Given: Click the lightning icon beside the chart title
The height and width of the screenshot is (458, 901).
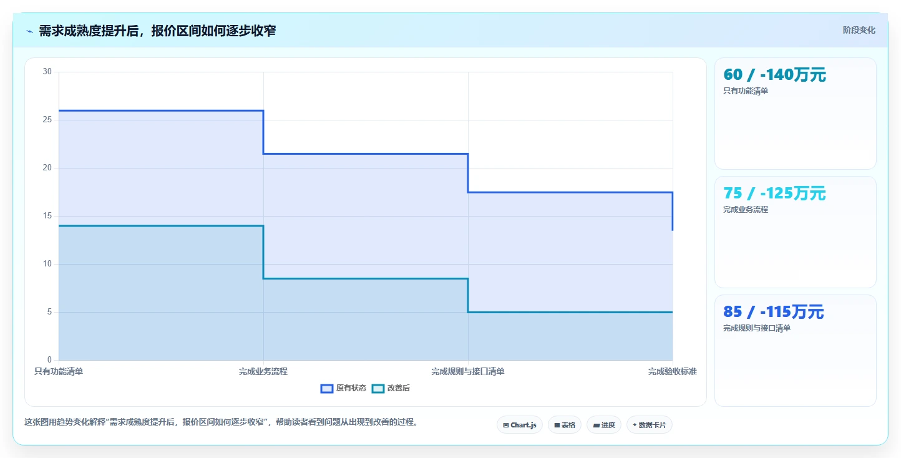Looking at the screenshot, I should pos(29,31).
